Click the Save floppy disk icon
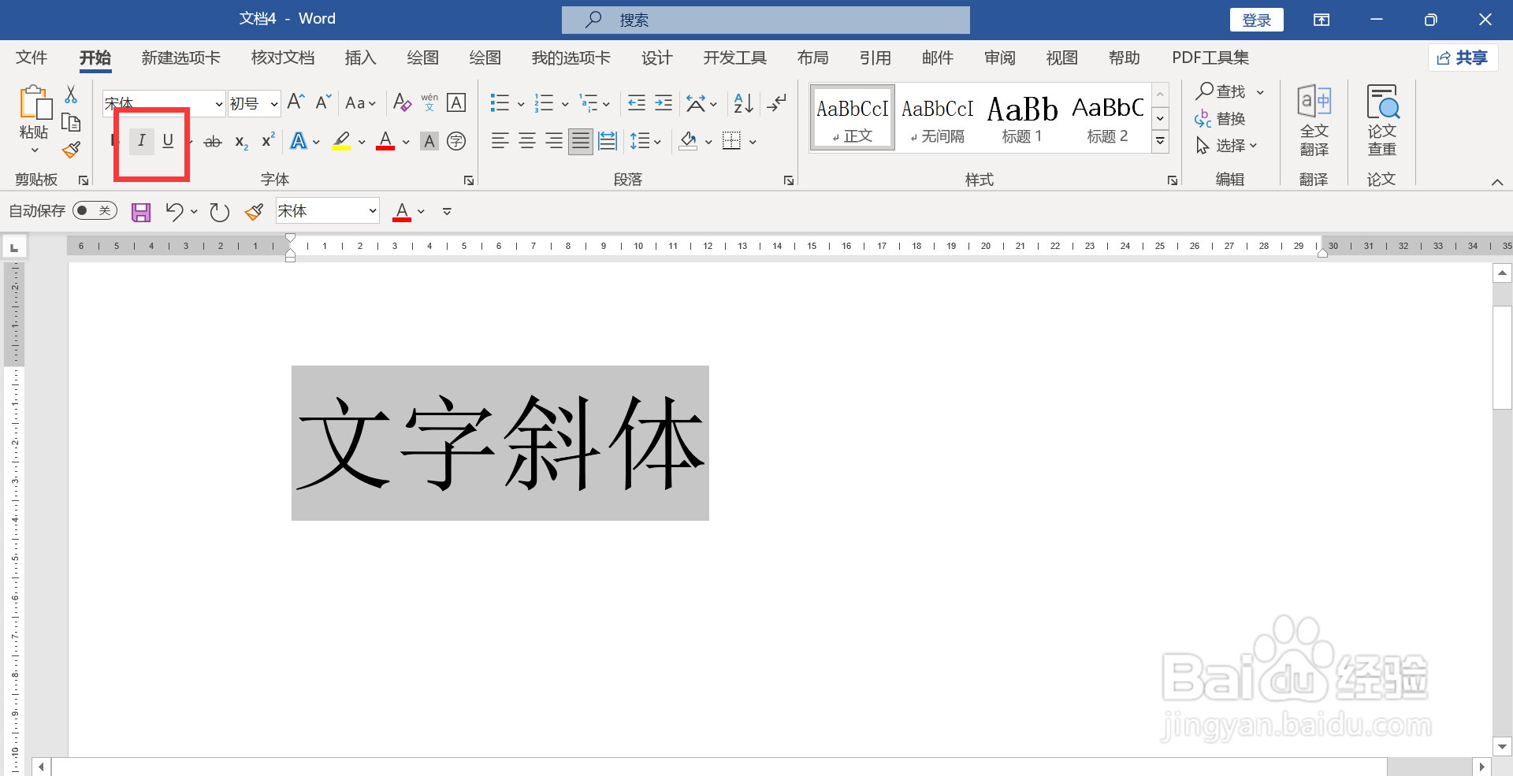This screenshot has width=1513, height=776. (141, 212)
